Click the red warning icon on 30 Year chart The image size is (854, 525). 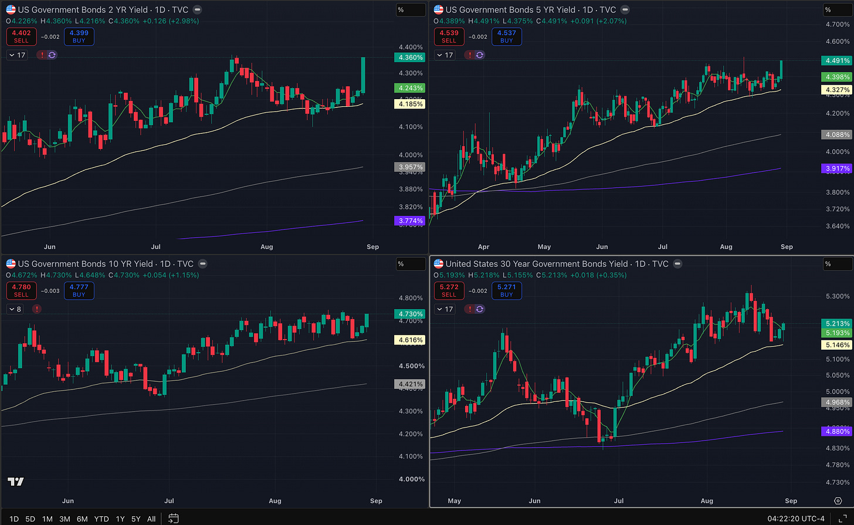[x=469, y=309]
